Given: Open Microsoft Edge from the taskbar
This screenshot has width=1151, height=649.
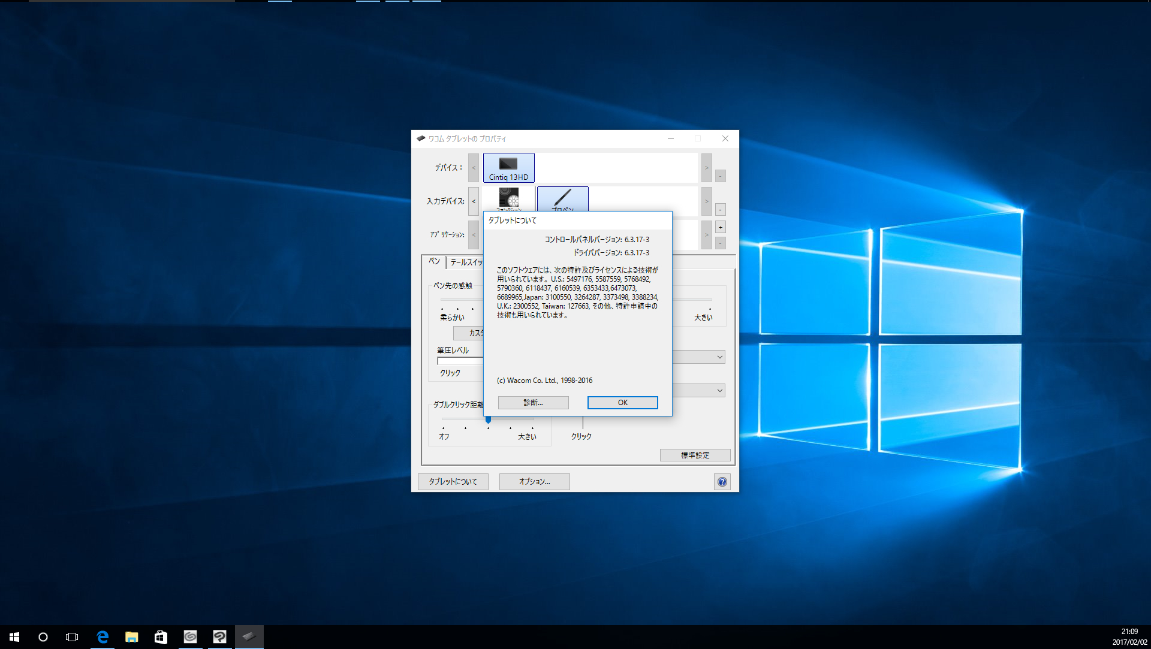Looking at the screenshot, I should [103, 637].
